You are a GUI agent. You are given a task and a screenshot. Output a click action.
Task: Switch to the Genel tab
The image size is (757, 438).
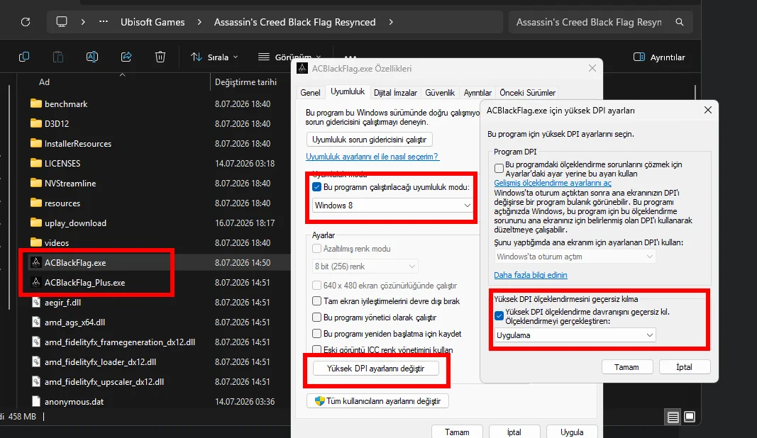pos(310,93)
